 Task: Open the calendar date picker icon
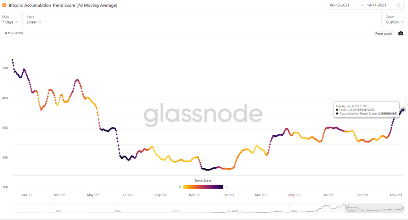[x=398, y=5]
